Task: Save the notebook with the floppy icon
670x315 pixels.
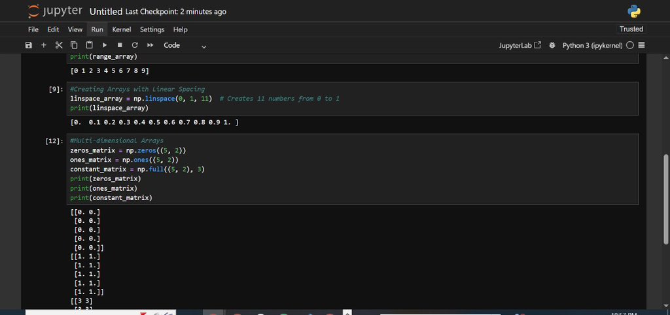Action: click(29, 45)
